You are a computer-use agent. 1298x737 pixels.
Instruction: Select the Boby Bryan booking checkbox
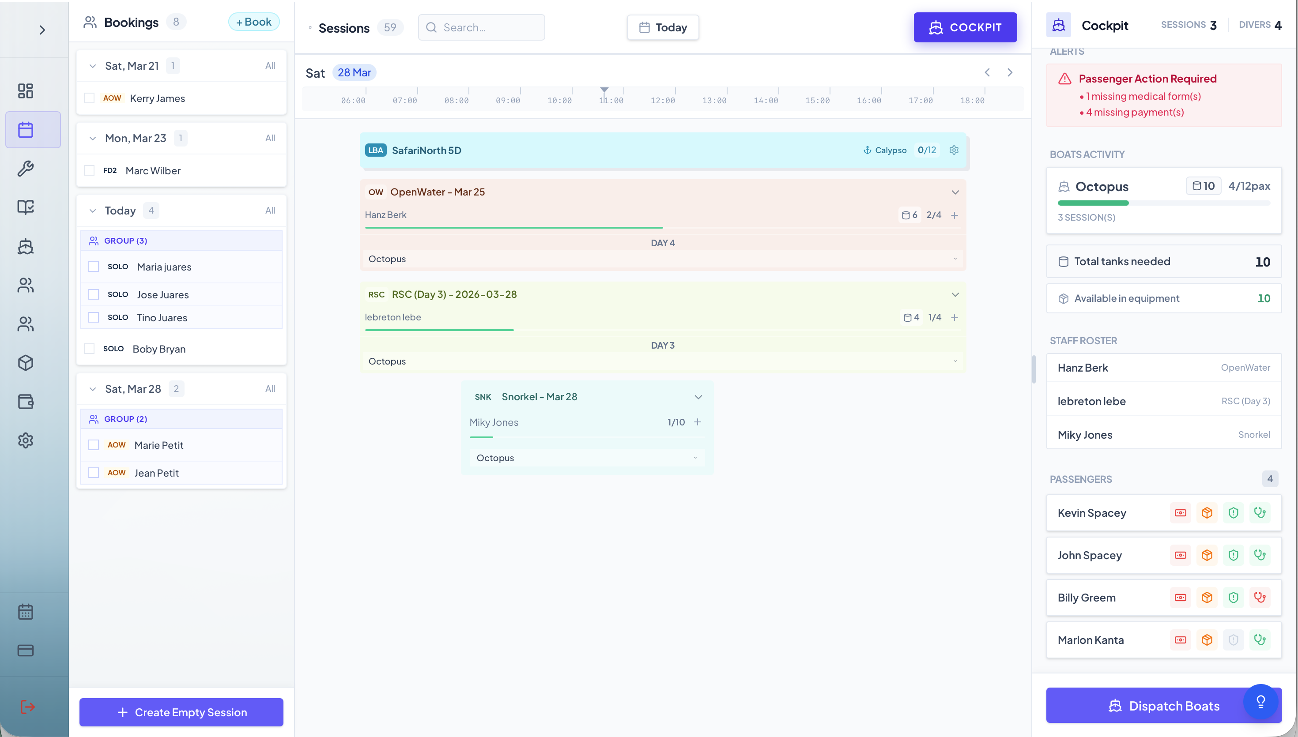click(89, 349)
